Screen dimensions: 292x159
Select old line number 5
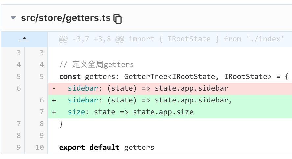coord(19,77)
